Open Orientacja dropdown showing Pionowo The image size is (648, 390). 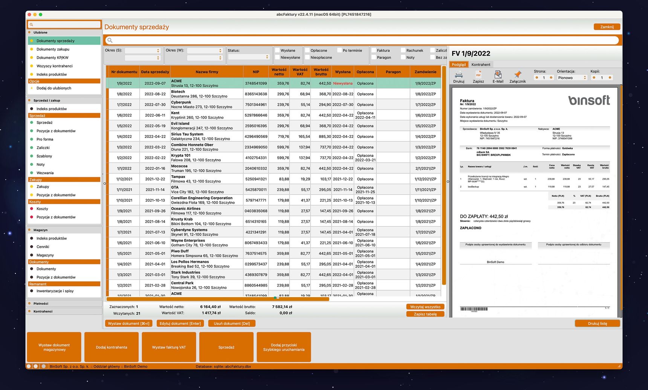tap(572, 77)
